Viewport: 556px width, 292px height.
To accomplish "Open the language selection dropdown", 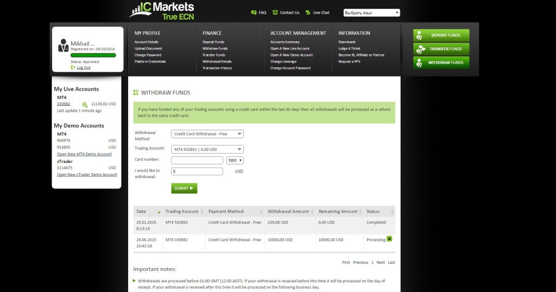I will coord(371,13).
